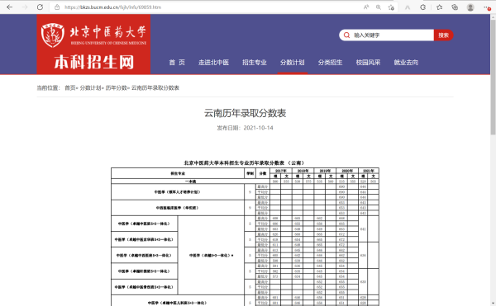Select the 分数计划 navigation tab

pyautogui.click(x=293, y=63)
